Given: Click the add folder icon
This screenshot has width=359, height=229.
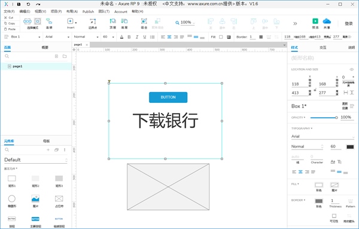Looking at the screenshot, I should click(x=65, y=56).
